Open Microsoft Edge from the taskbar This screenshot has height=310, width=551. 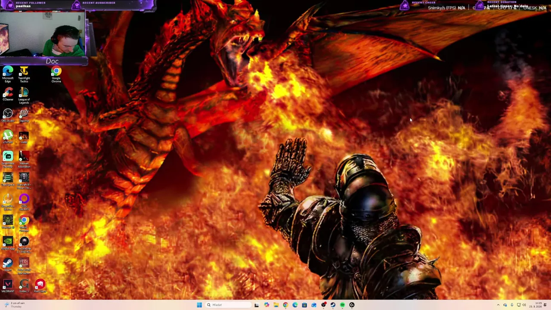point(295,305)
